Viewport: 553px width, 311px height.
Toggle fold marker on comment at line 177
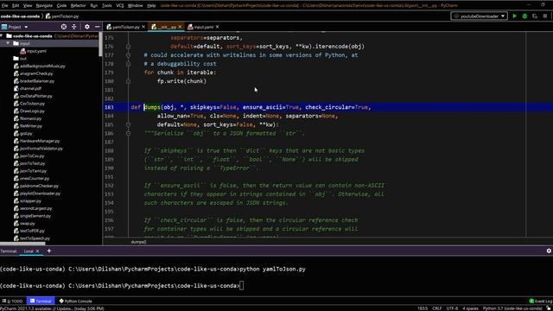pos(129,55)
